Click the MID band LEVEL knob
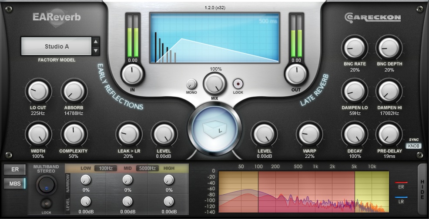Screen dimensions: 429x219 [x=127, y=202]
